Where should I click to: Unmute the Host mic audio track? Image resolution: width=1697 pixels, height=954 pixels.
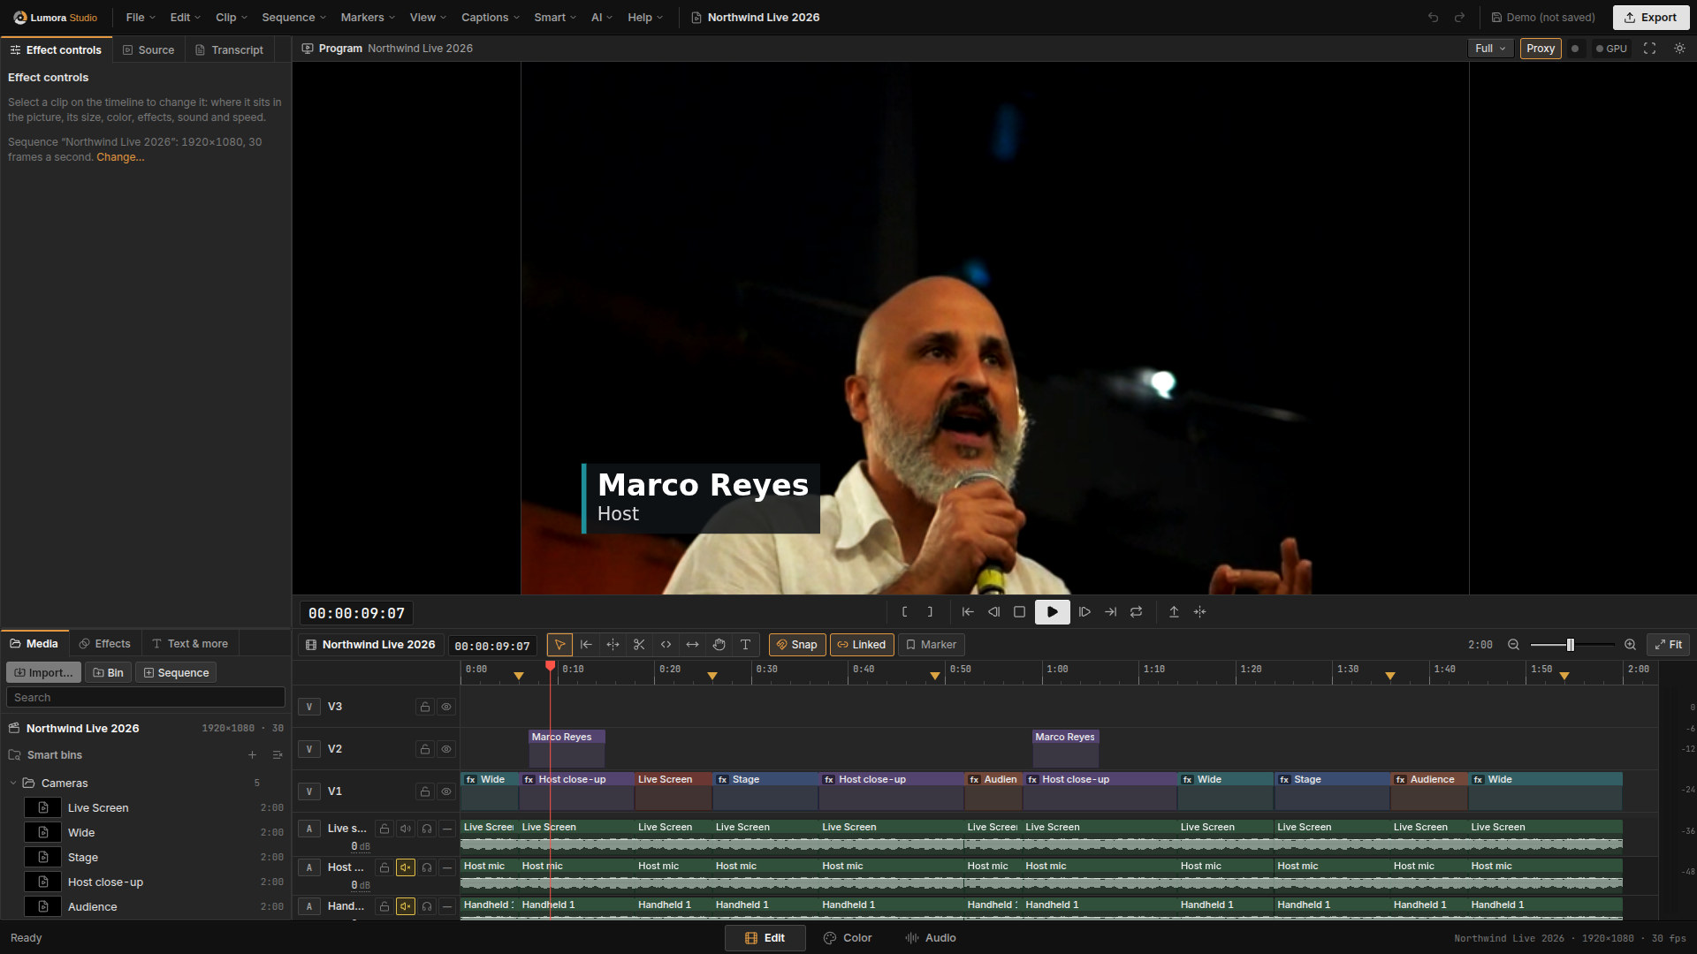406,867
